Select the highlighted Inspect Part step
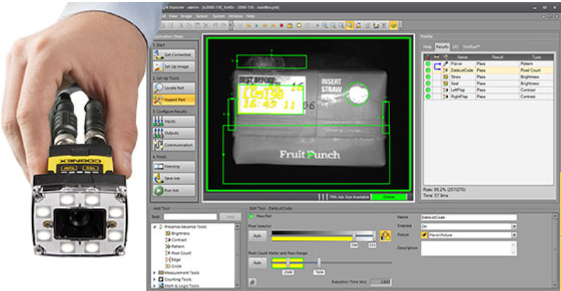This screenshot has width=561, height=291. coord(174,99)
